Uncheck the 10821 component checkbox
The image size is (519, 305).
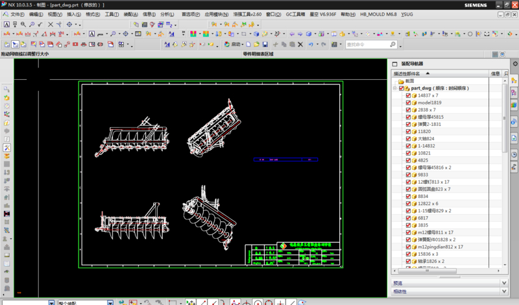point(408,153)
